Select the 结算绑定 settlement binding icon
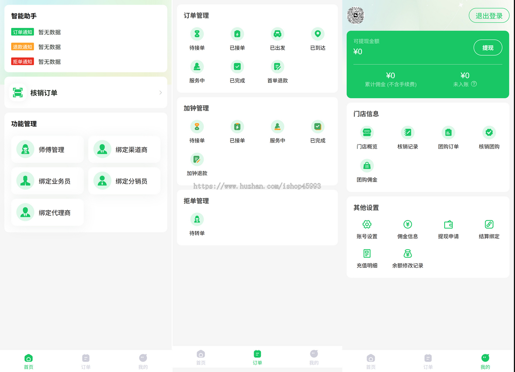This screenshot has height=372, width=515. click(x=488, y=224)
